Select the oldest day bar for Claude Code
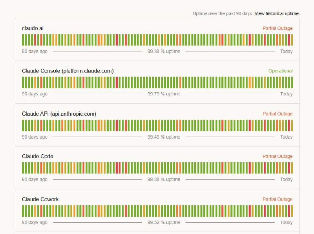The width and height of the screenshot is (314, 234). 23,168
